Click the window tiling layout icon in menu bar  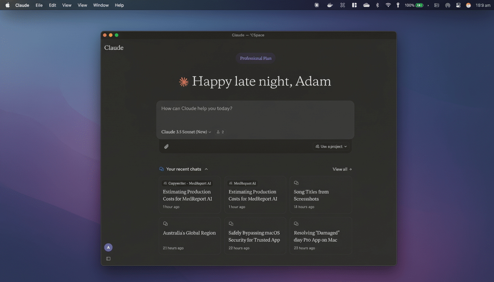(354, 5)
